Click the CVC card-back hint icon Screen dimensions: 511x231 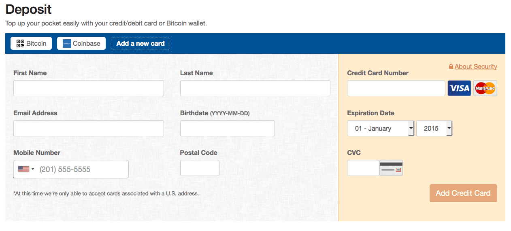(391, 168)
